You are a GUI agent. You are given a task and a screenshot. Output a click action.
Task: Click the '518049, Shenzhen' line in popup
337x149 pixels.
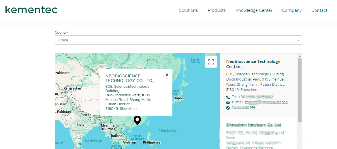(x=121, y=109)
